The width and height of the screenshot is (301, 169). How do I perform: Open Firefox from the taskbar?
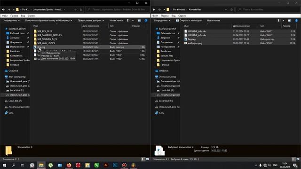tap(69, 165)
